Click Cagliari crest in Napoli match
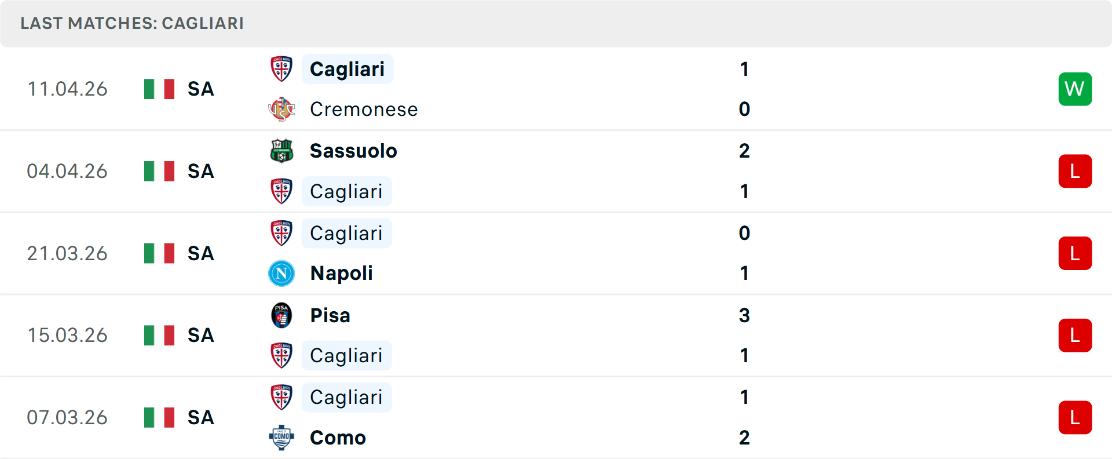 click(281, 233)
